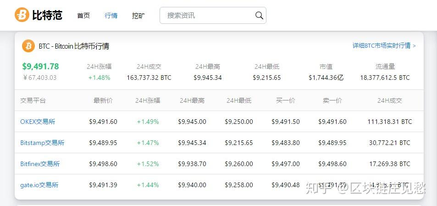Screen dimensions: 437x206
Task: Open the OKEX交易所 link
Action: click(x=38, y=122)
